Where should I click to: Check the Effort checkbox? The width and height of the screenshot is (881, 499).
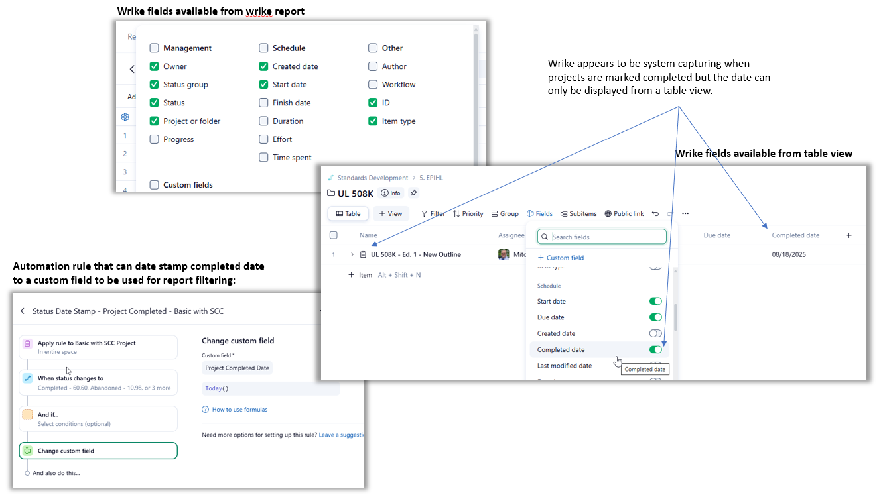(x=263, y=139)
